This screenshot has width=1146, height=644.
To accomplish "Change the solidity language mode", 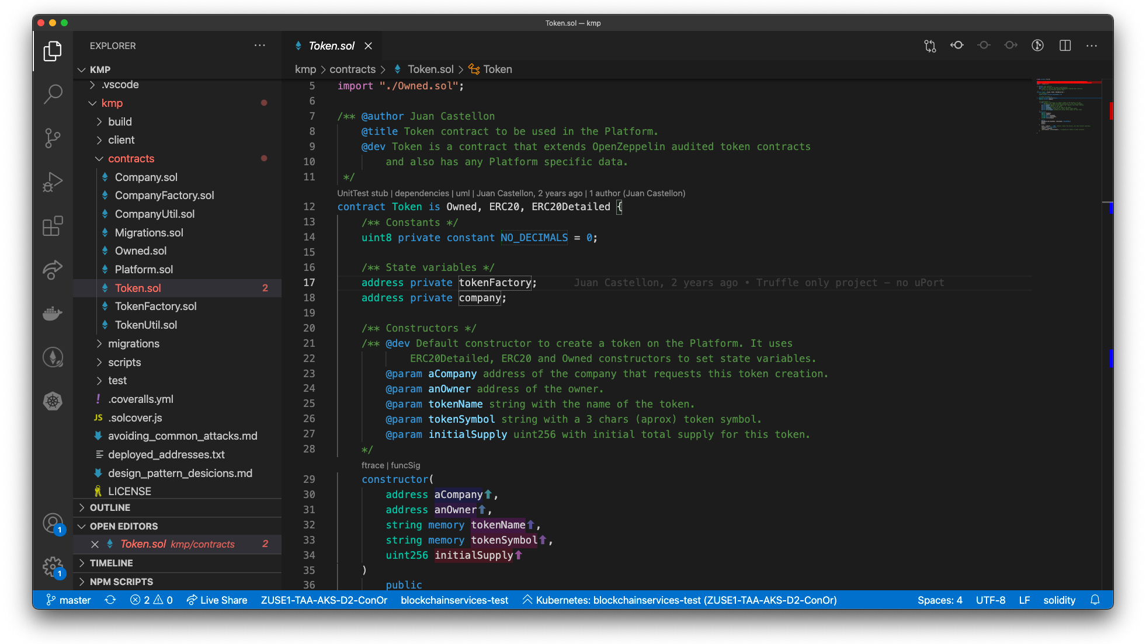I will 1059,600.
